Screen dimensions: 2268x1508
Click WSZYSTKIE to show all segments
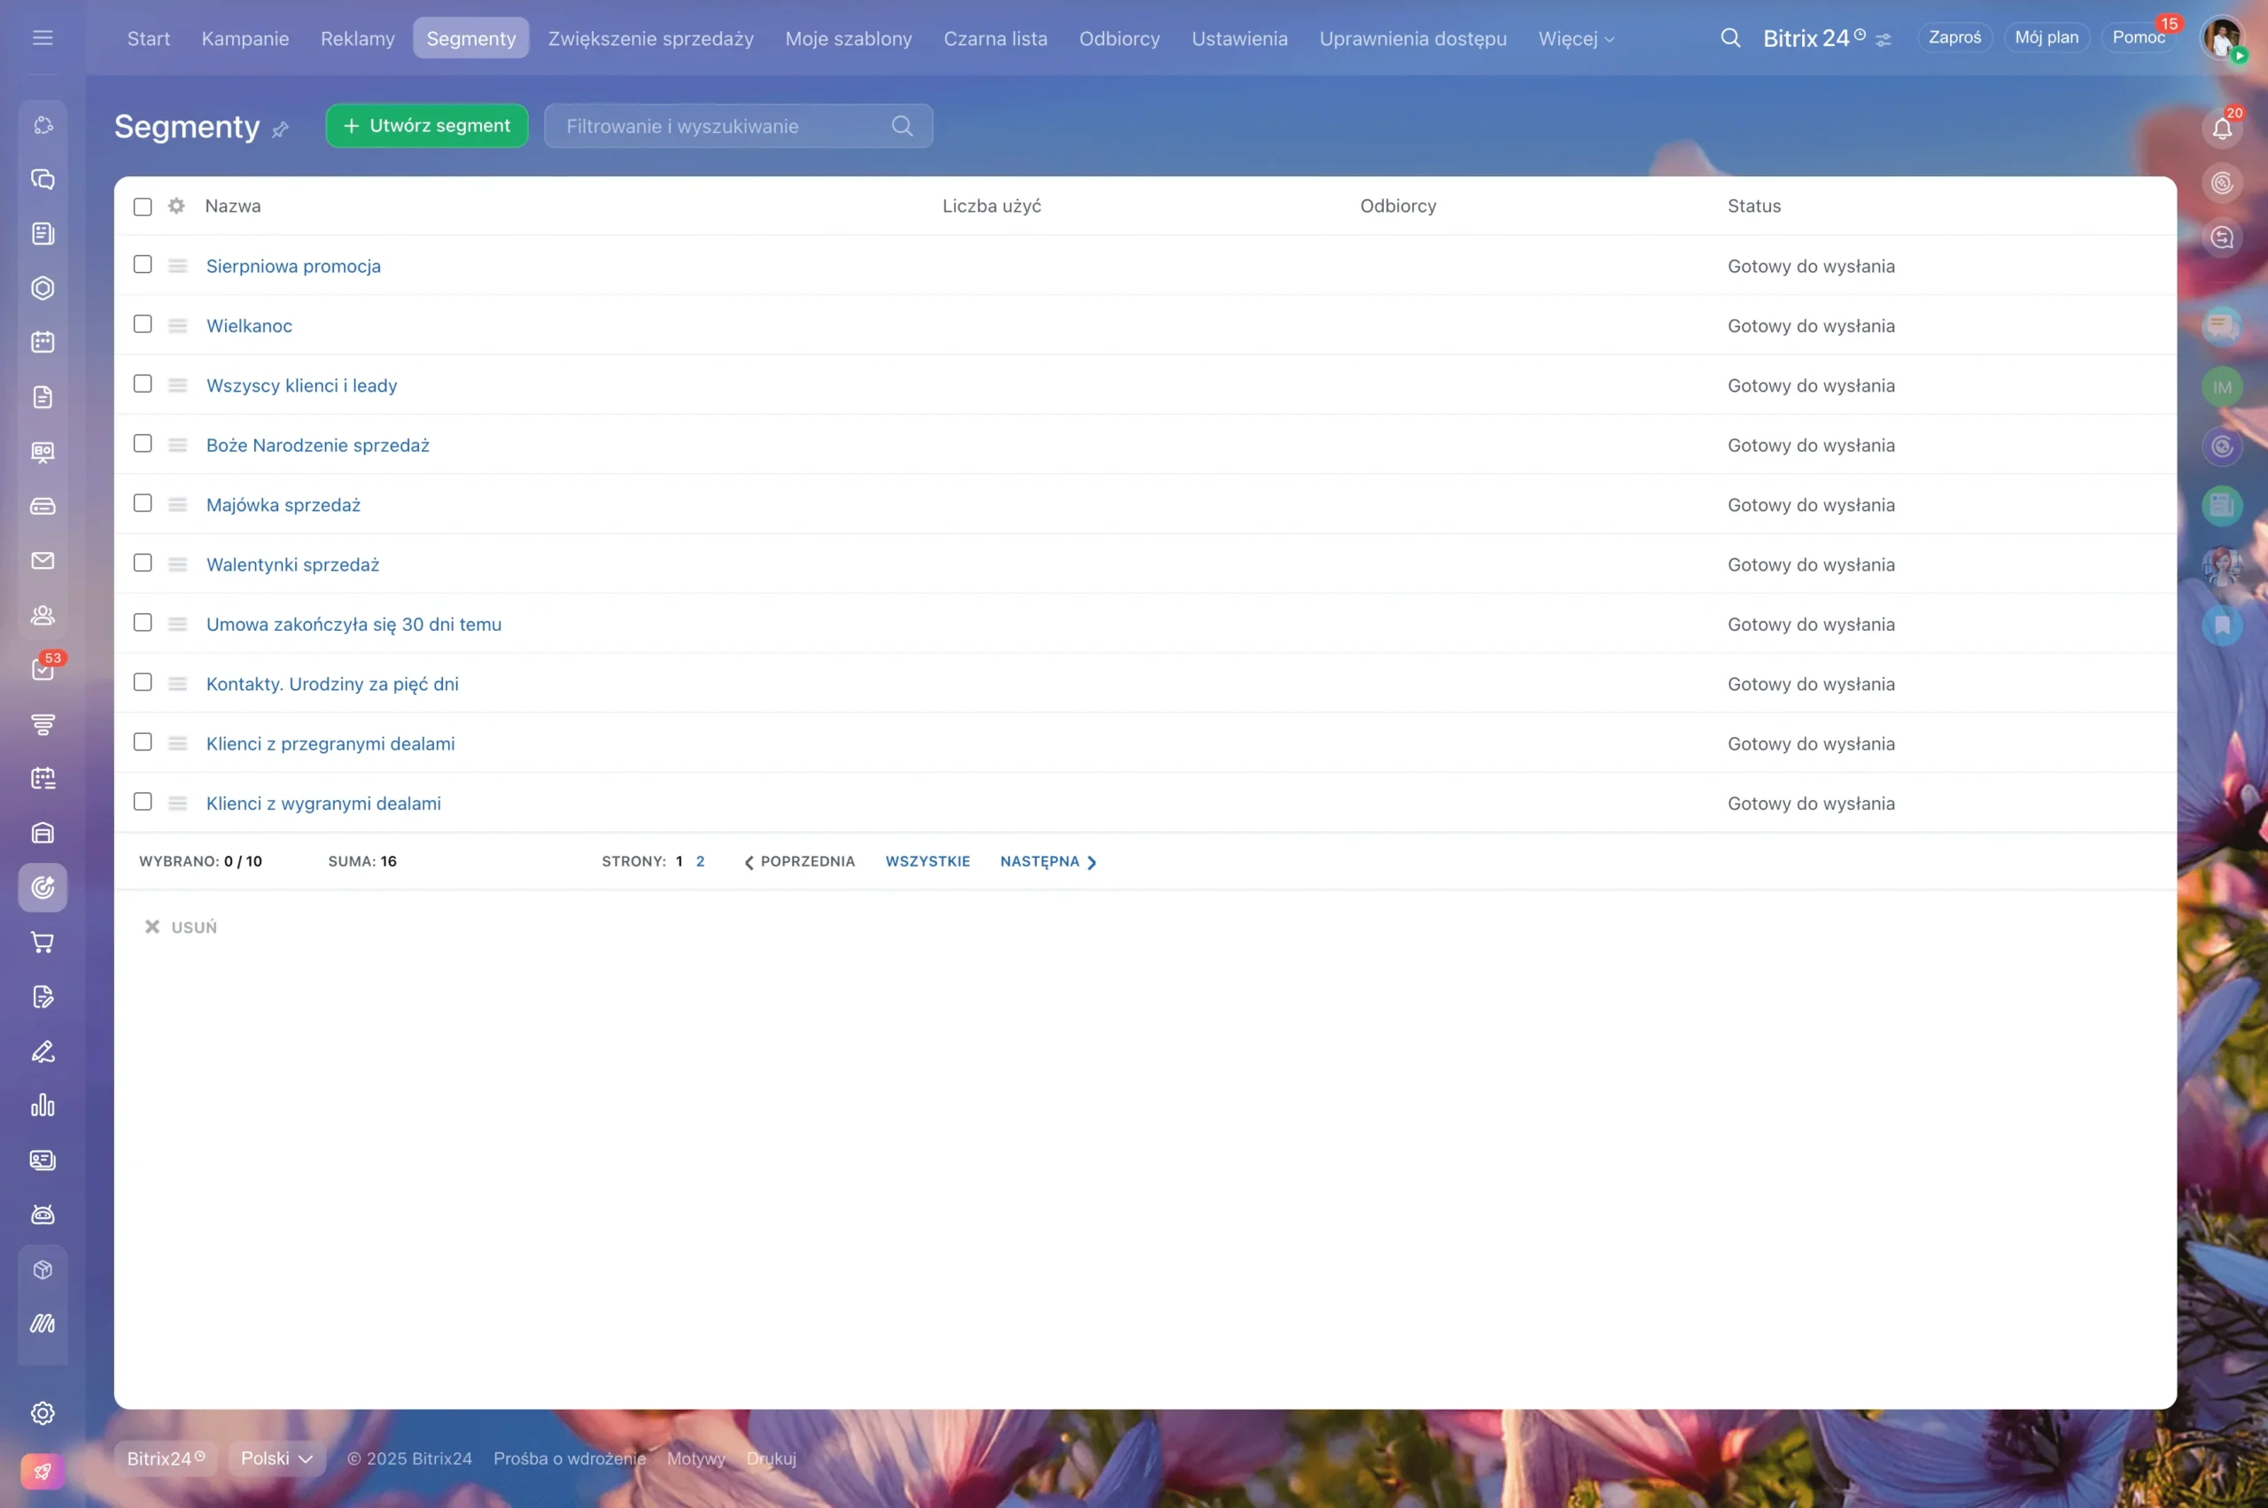927,862
